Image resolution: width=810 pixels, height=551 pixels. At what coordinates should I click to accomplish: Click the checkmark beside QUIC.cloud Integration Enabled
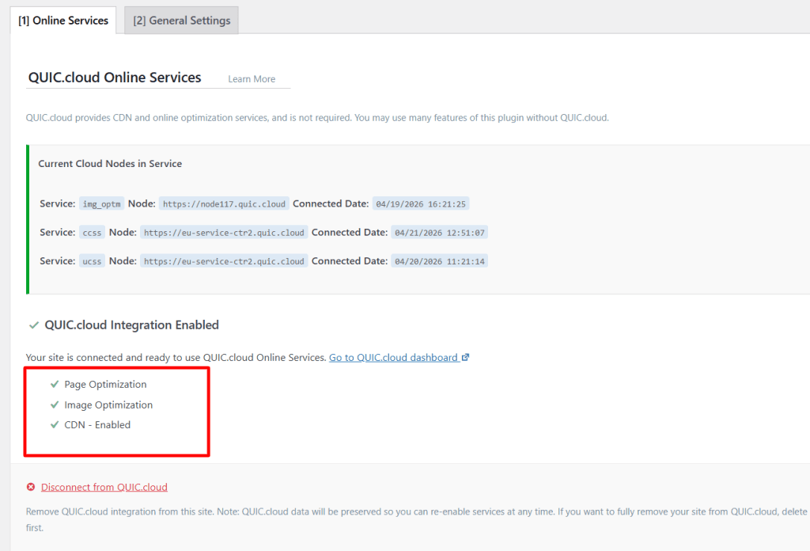(x=32, y=325)
